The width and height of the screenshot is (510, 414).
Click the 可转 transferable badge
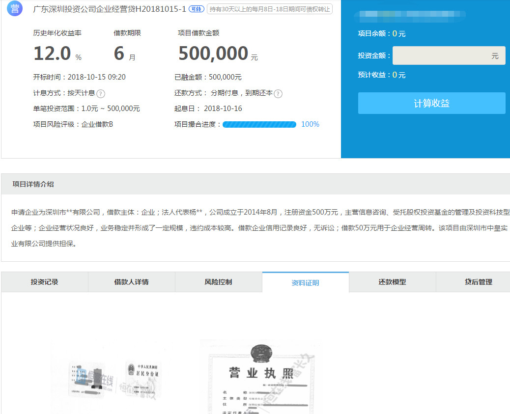coord(197,9)
